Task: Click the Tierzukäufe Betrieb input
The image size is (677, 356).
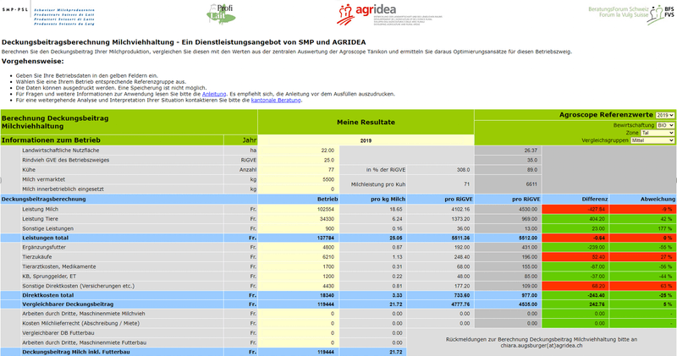Action: 299,257
